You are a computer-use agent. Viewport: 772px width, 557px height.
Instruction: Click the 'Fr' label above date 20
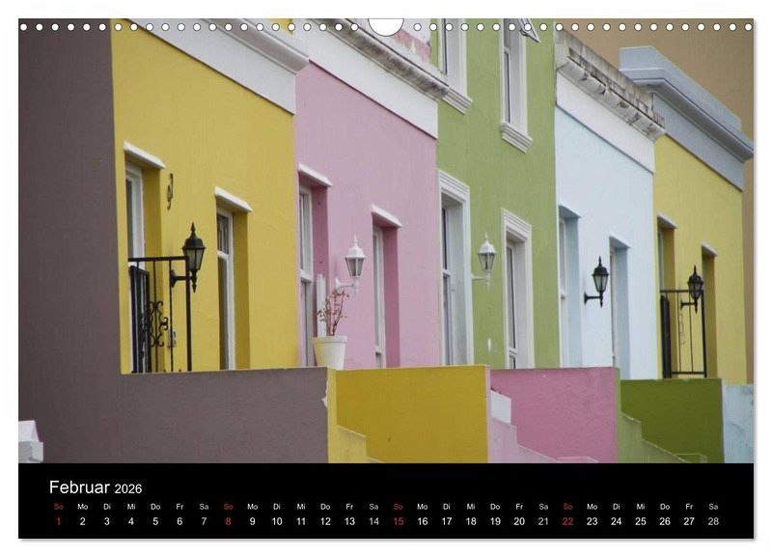(519, 506)
